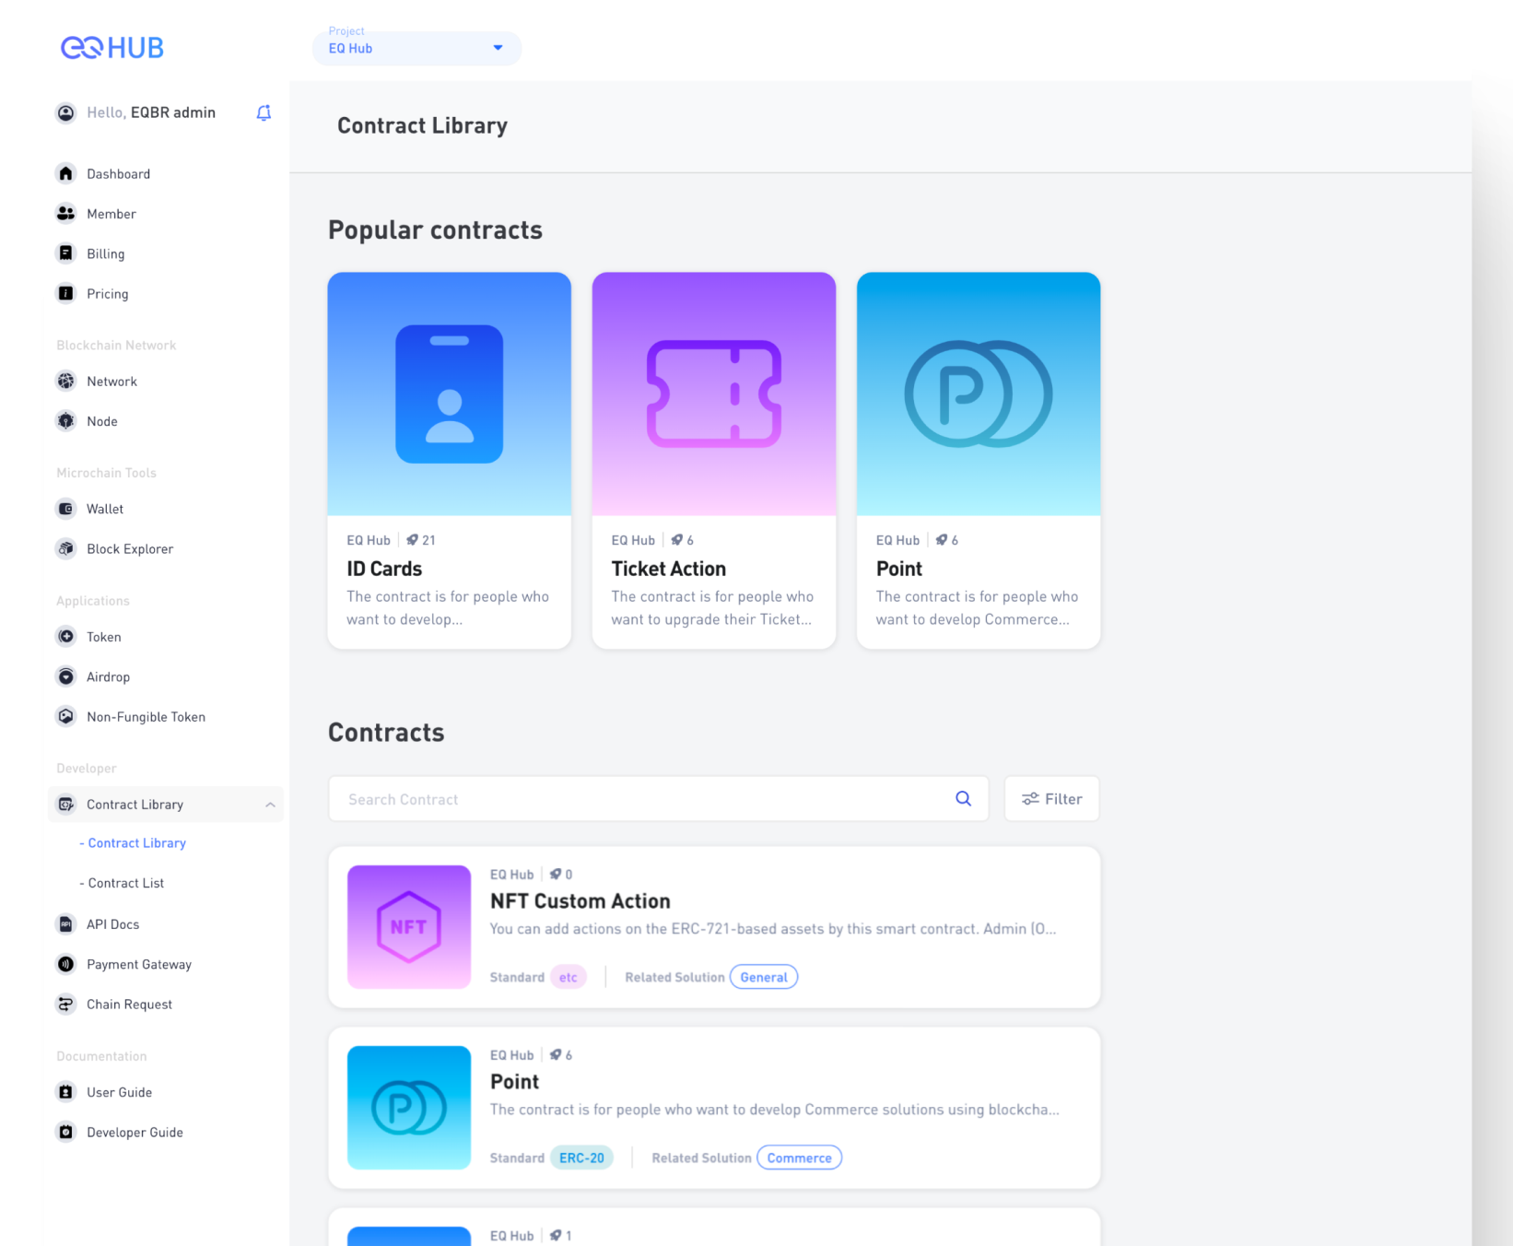Click the Billing icon
The image size is (1513, 1246).
[65, 253]
